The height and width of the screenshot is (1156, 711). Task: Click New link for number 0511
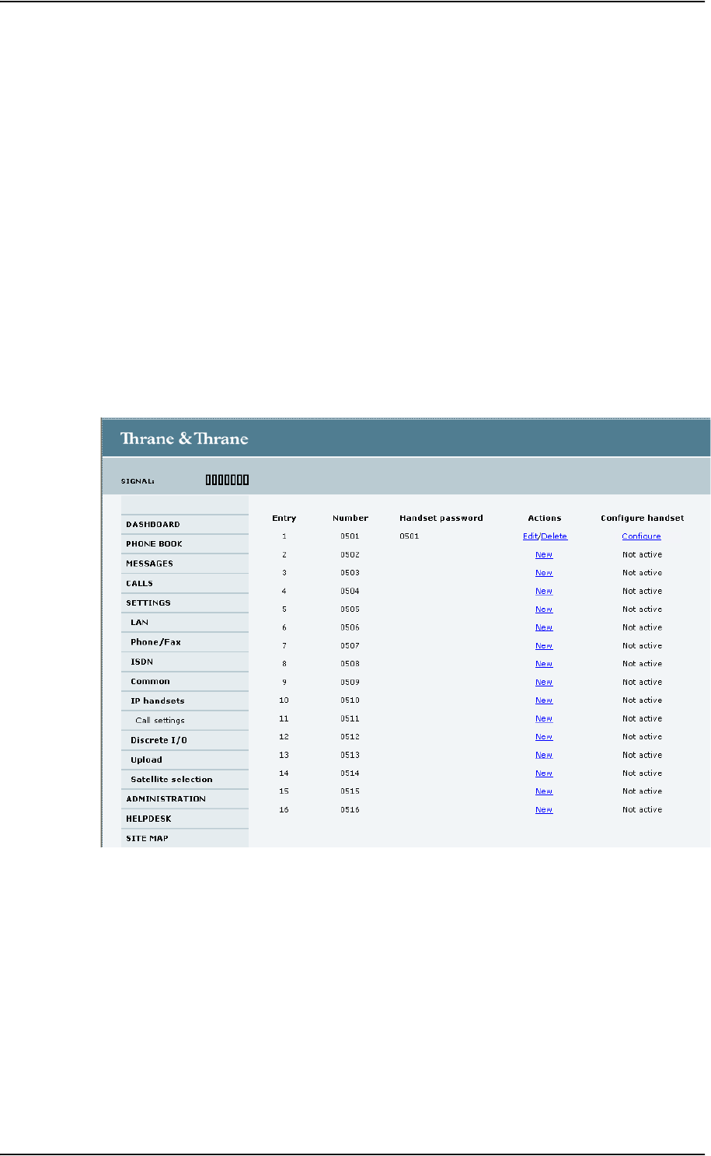click(x=544, y=719)
